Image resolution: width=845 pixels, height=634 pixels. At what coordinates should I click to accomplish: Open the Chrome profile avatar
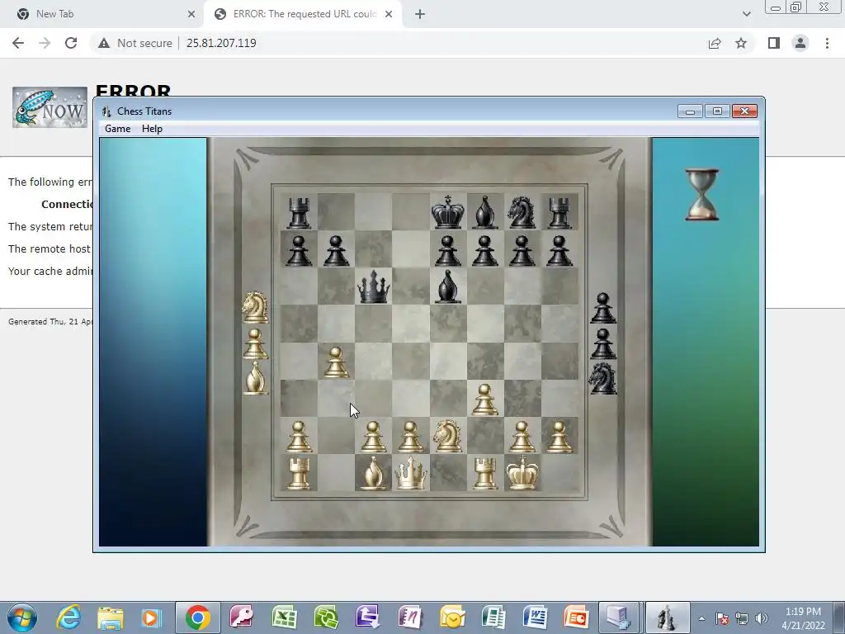click(x=800, y=43)
